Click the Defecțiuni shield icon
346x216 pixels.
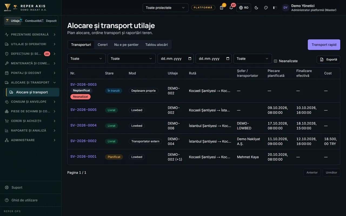pyautogui.click(x=7, y=54)
